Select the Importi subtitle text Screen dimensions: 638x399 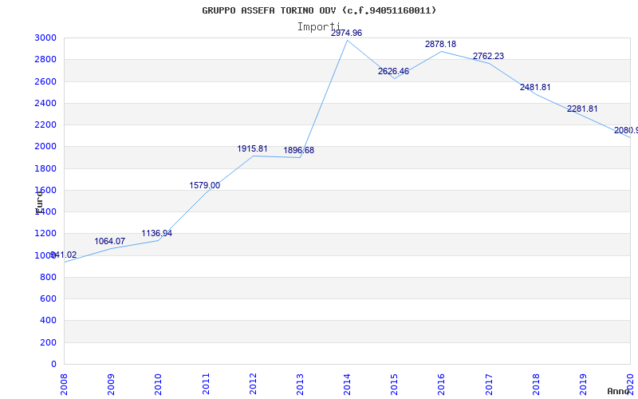[x=318, y=27]
